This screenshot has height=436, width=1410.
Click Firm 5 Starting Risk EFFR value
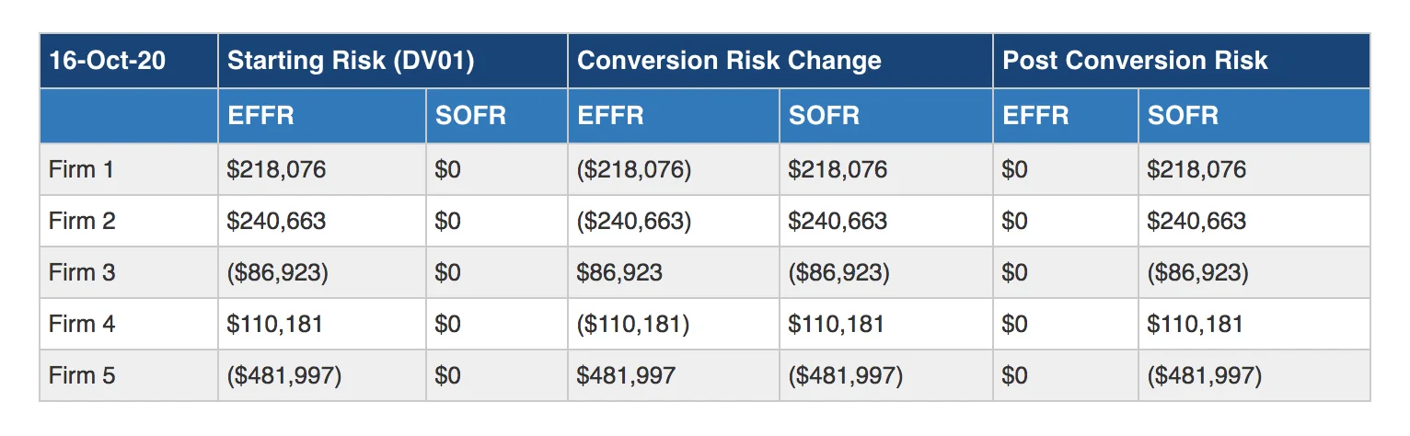click(x=284, y=375)
